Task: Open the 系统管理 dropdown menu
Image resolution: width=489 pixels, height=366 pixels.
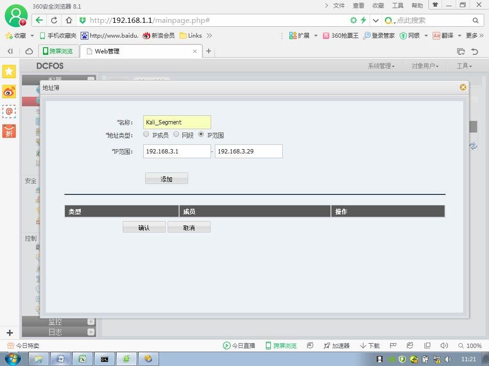Action: point(381,66)
